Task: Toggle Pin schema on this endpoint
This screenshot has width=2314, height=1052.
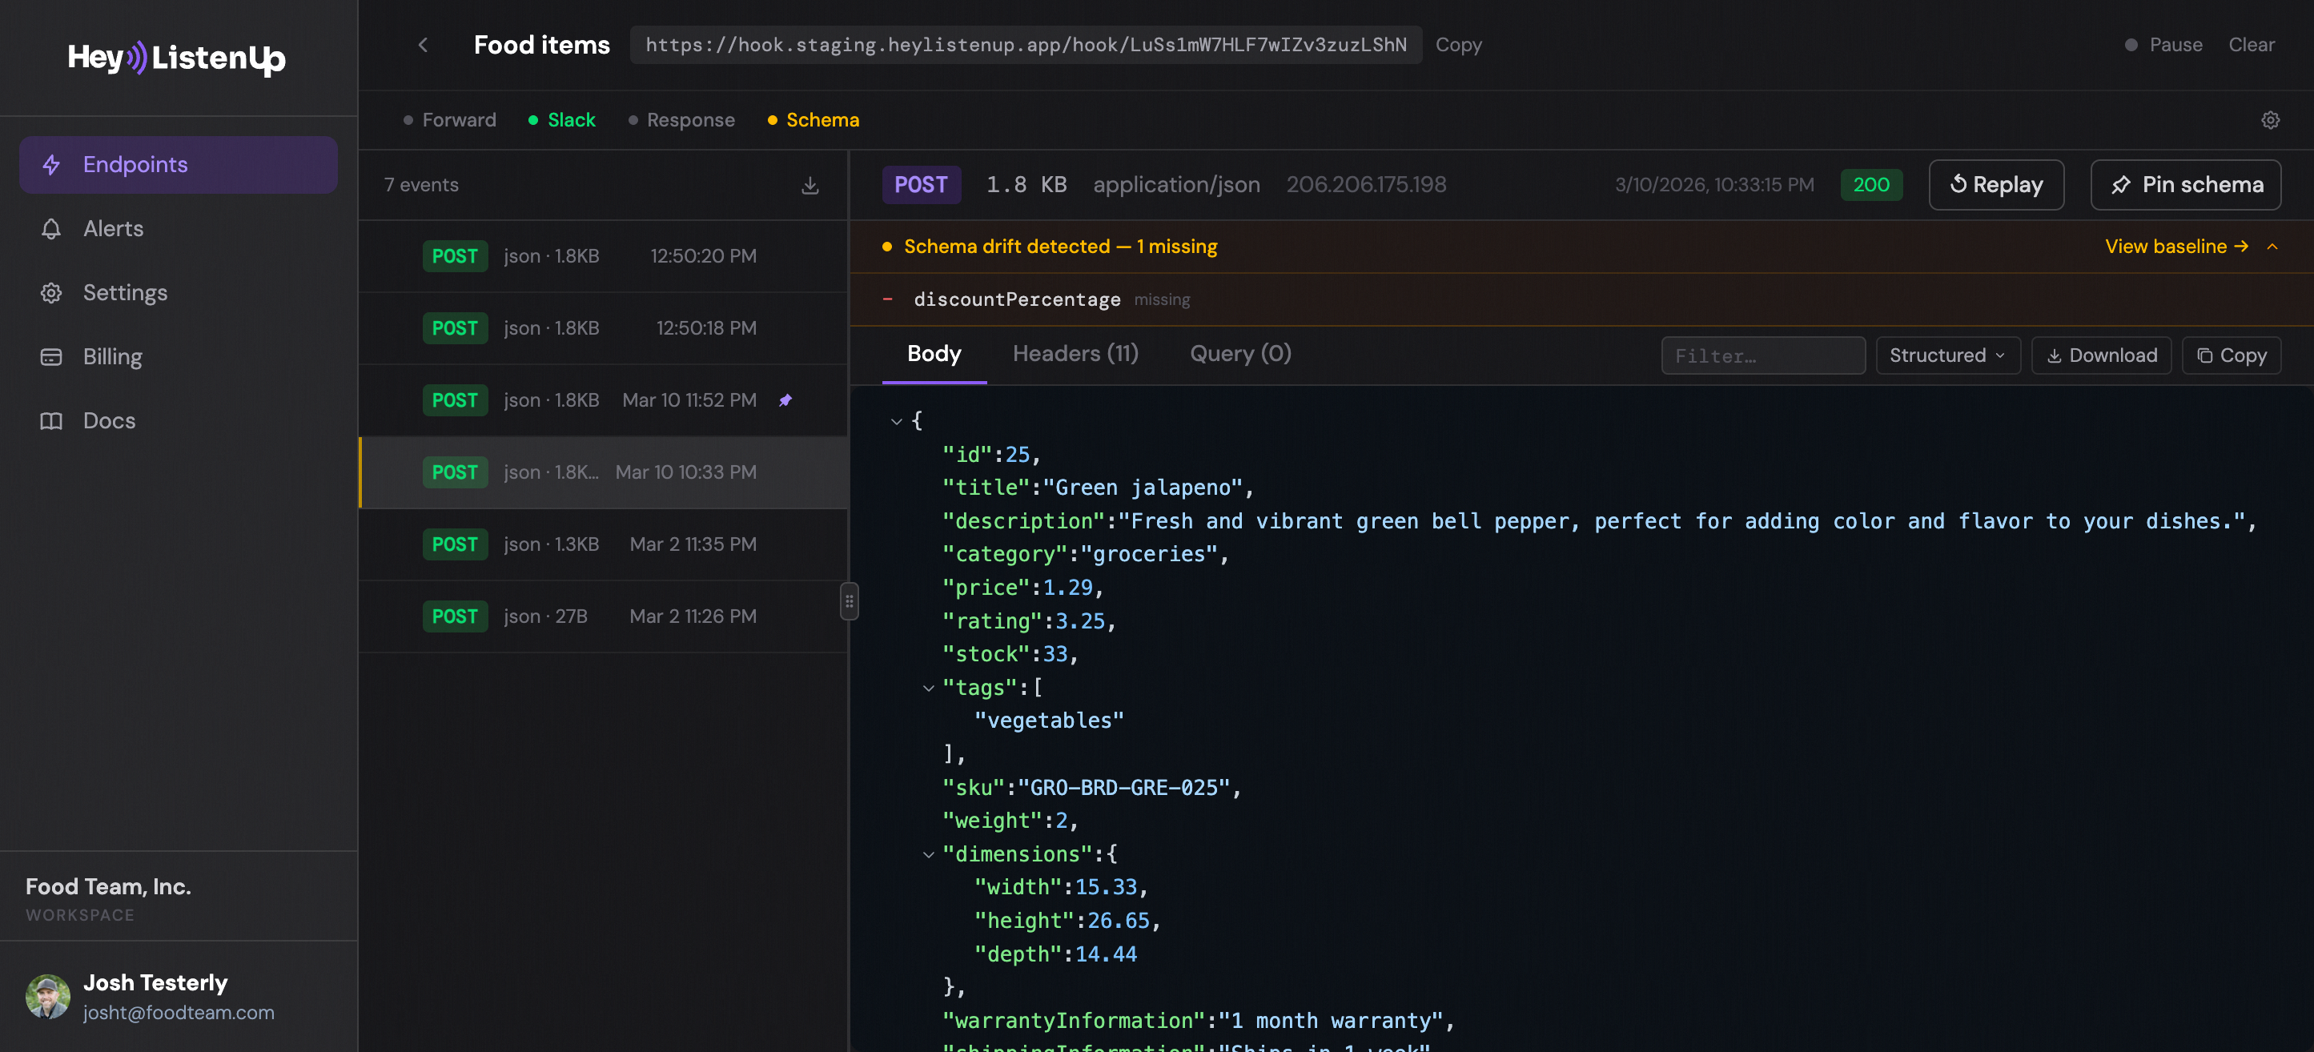Action: click(2186, 184)
